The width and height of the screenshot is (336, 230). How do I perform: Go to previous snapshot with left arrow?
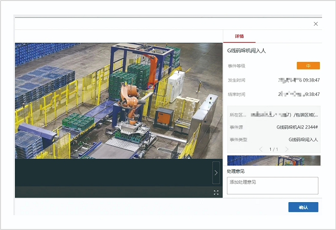(x=261, y=149)
